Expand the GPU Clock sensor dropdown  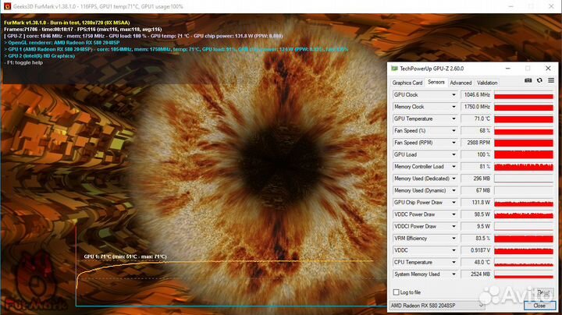click(454, 95)
